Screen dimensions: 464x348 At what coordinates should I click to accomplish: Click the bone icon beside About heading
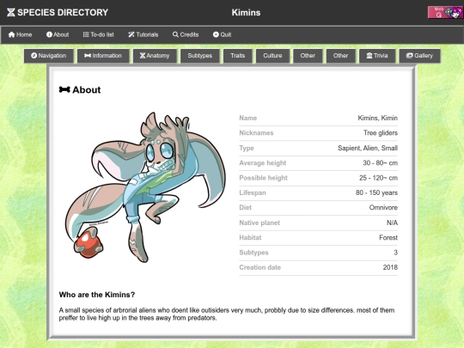64,89
